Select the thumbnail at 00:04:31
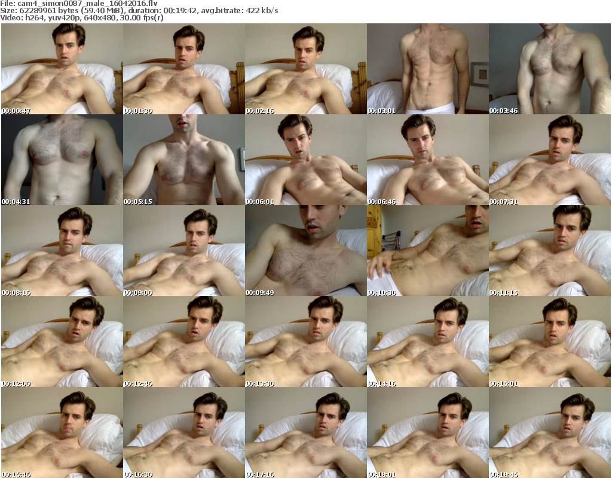The height and width of the screenshot is (478, 612). click(62, 160)
